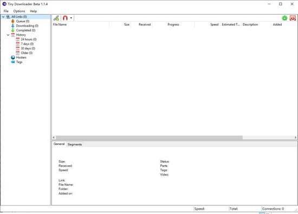Select the Downloading (0) item
The image size is (298, 214).
(27, 26)
